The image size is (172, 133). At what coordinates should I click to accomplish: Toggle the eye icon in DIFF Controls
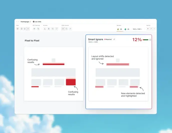pos(34,29)
